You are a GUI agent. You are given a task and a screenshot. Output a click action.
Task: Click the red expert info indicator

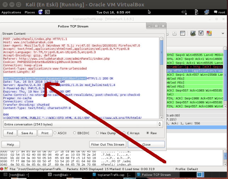(x=2, y=169)
